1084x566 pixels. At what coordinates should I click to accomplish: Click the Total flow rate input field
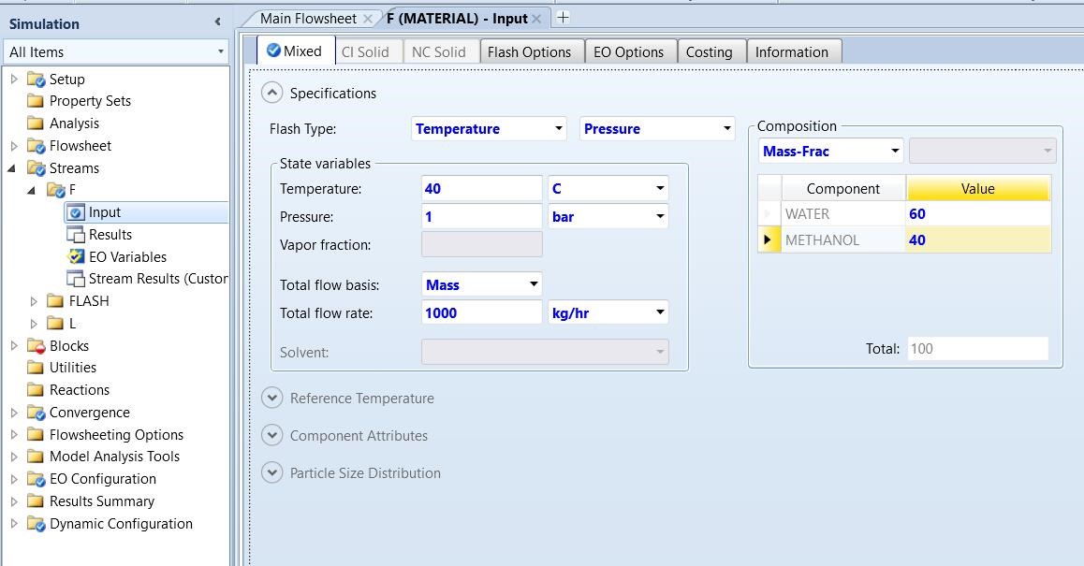481,313
